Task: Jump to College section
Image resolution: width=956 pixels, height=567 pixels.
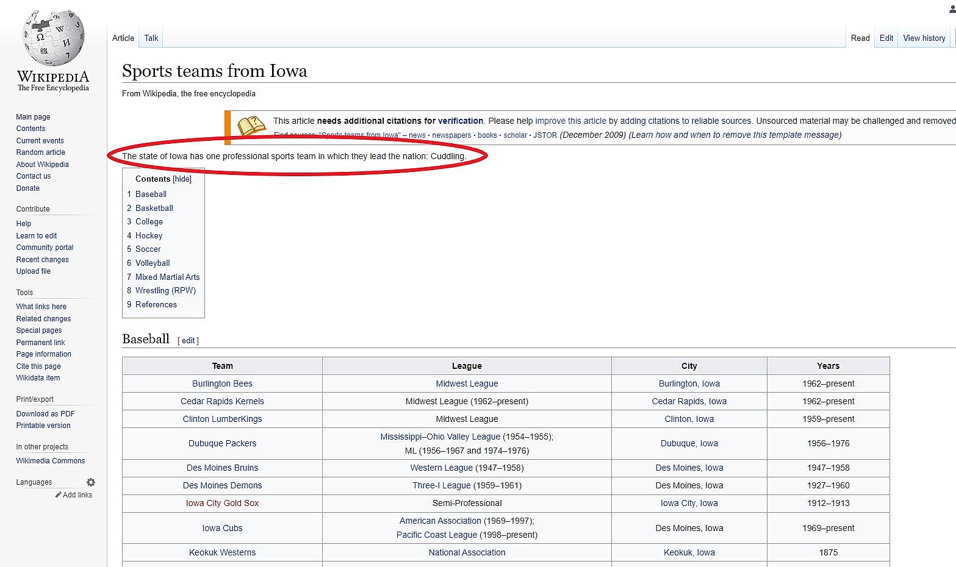Action: [x=149, y=222]
